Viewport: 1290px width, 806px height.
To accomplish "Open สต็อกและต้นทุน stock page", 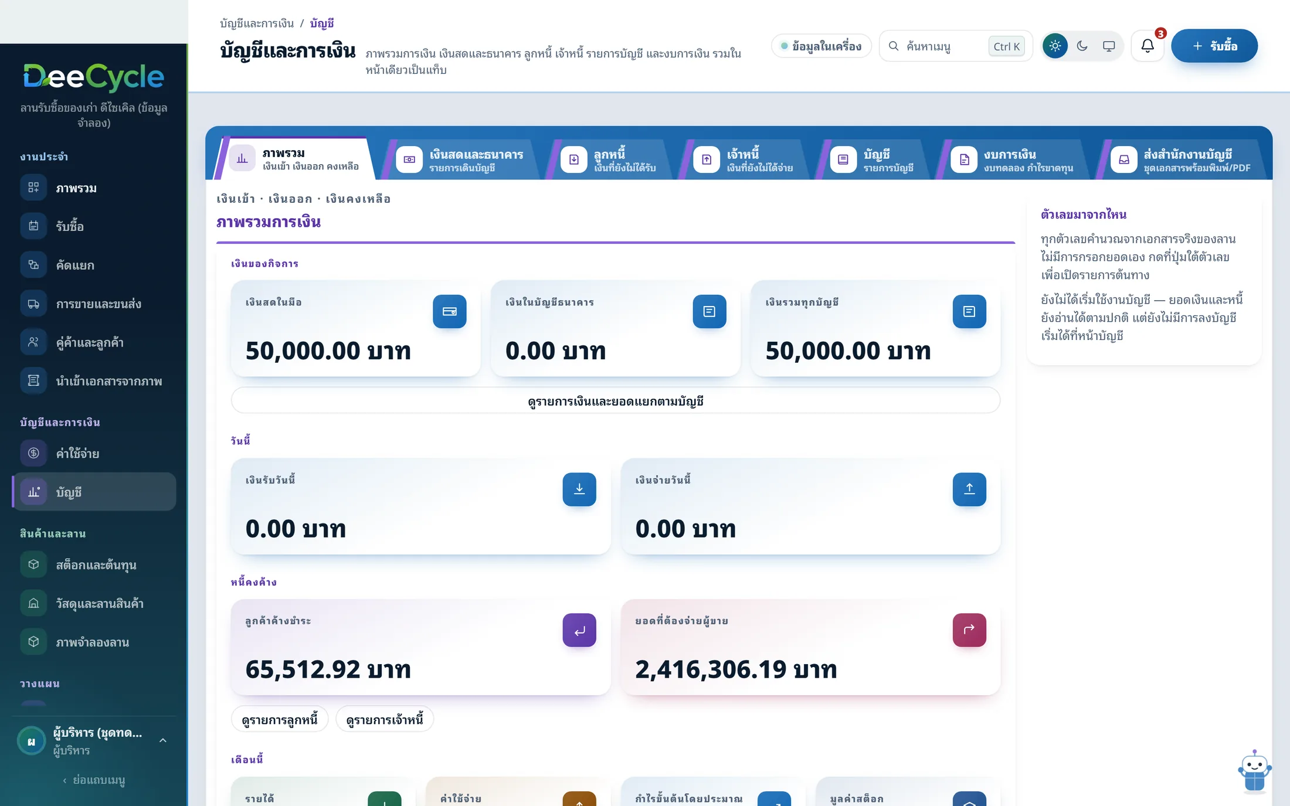I will 94,564.
